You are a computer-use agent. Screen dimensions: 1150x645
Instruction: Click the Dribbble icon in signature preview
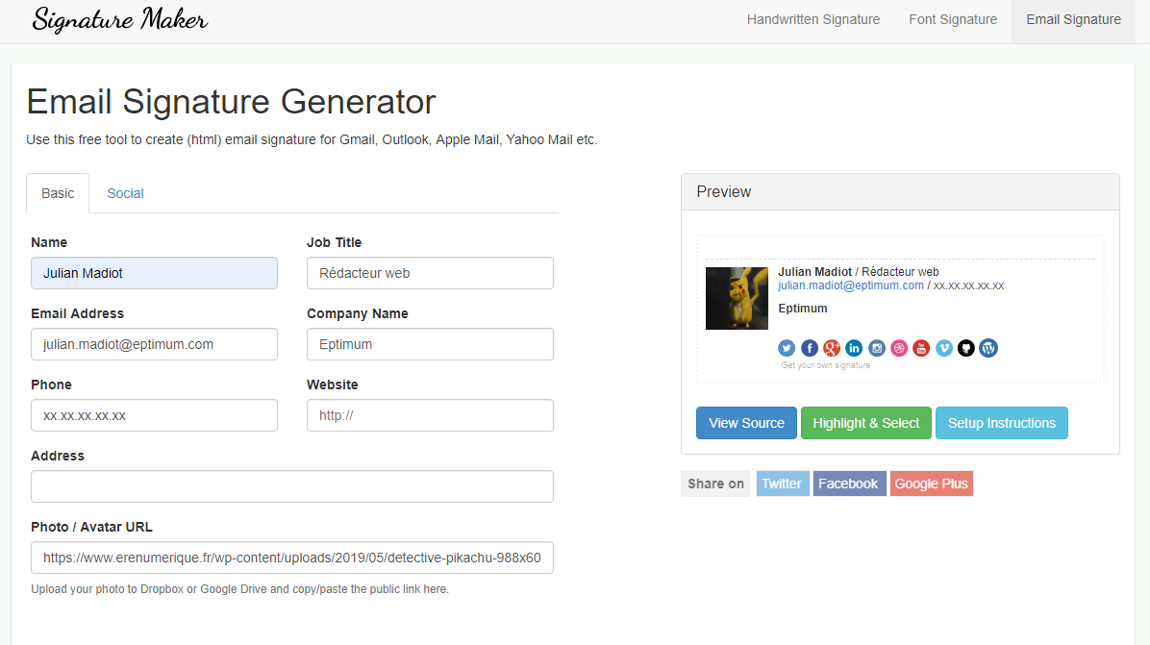899,348
